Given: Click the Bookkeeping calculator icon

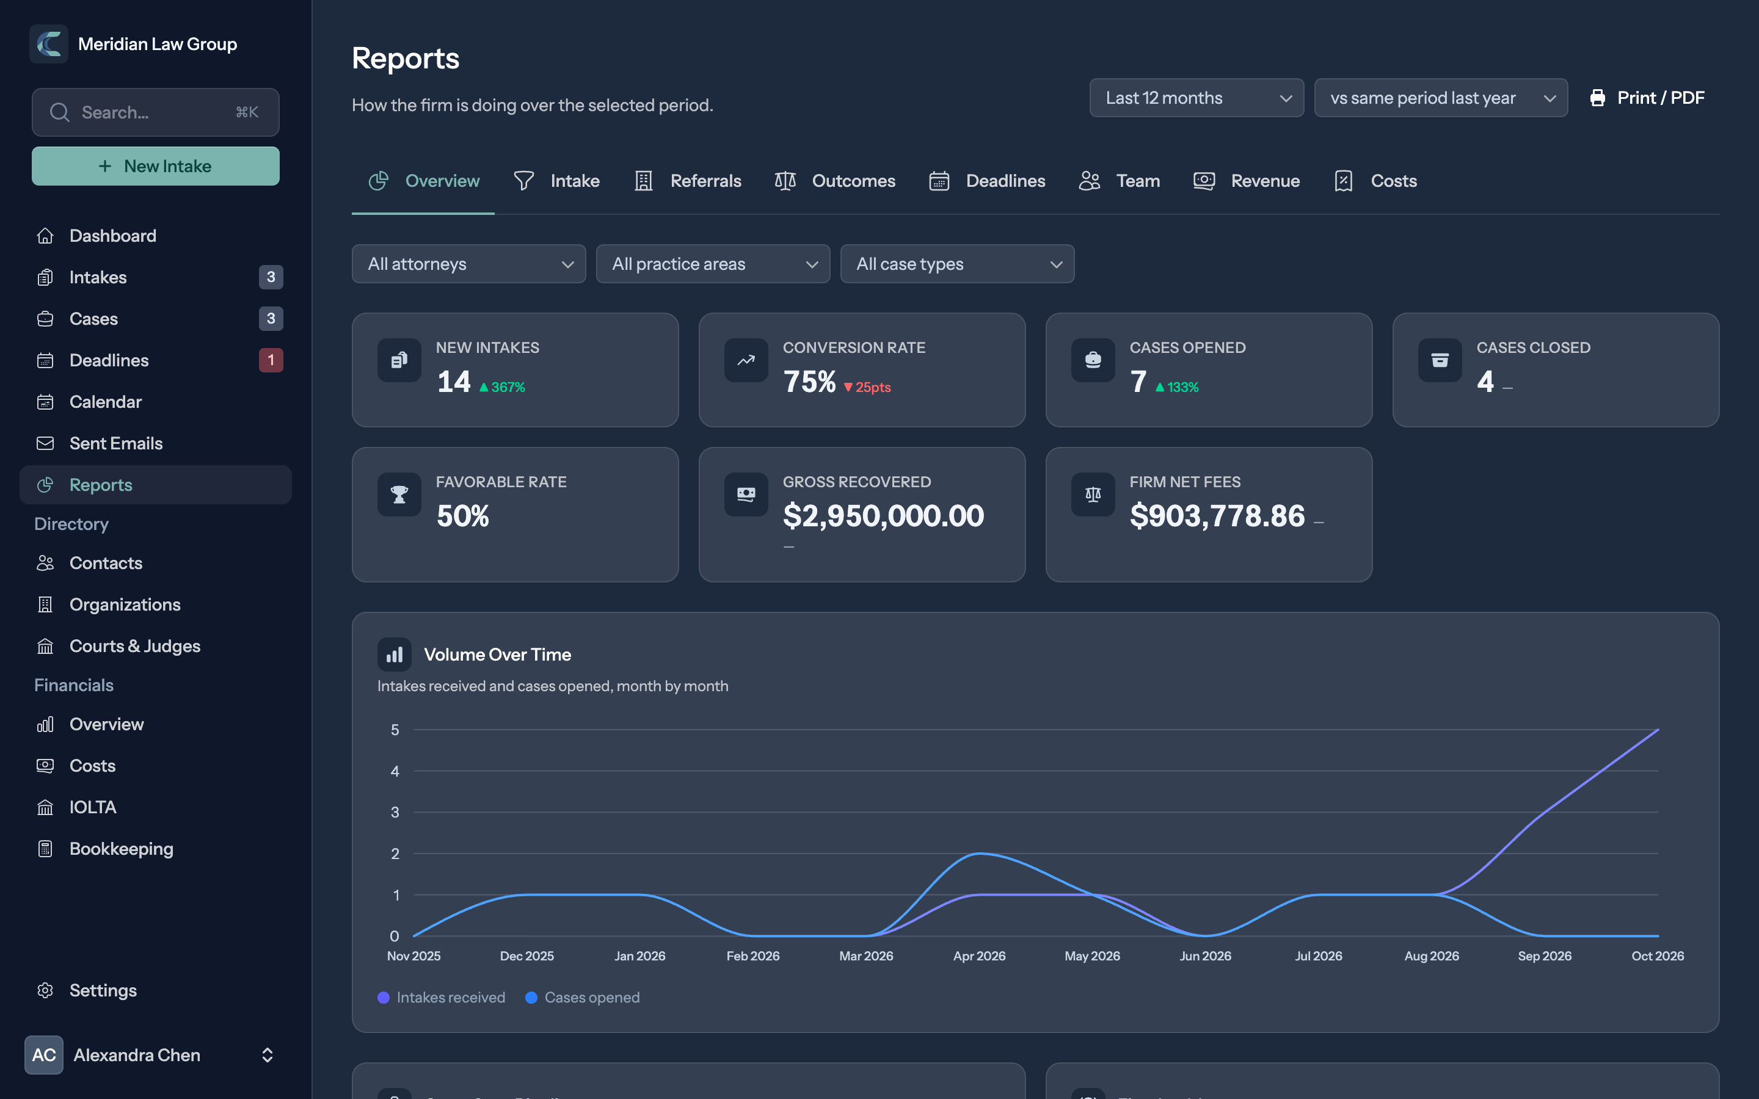Looking at the screenshot, I should pos(45,849).
